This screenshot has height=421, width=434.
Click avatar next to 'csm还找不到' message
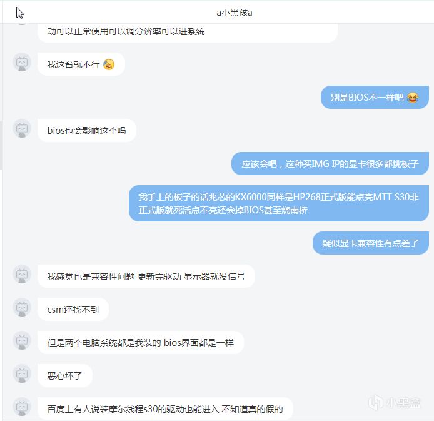point(22,308)
